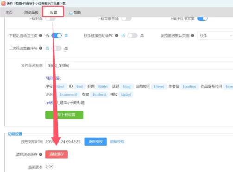Image resolution: width=233 pixels, height=172 pixels.
Task: Click help icon beside 下载后自动回主页
Action: (41, 36)
